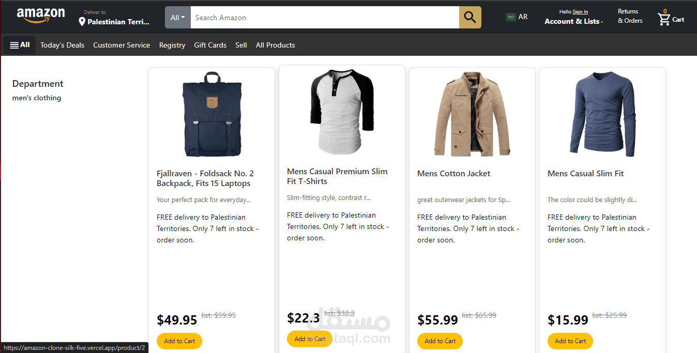This screenshot has width=697, height=353.
Task: Select men's clothing department filter
Action: coord(37,98)
